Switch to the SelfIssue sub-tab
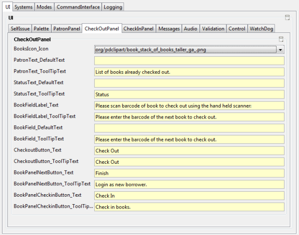This screenshot has height=235, width=299. 20,29
